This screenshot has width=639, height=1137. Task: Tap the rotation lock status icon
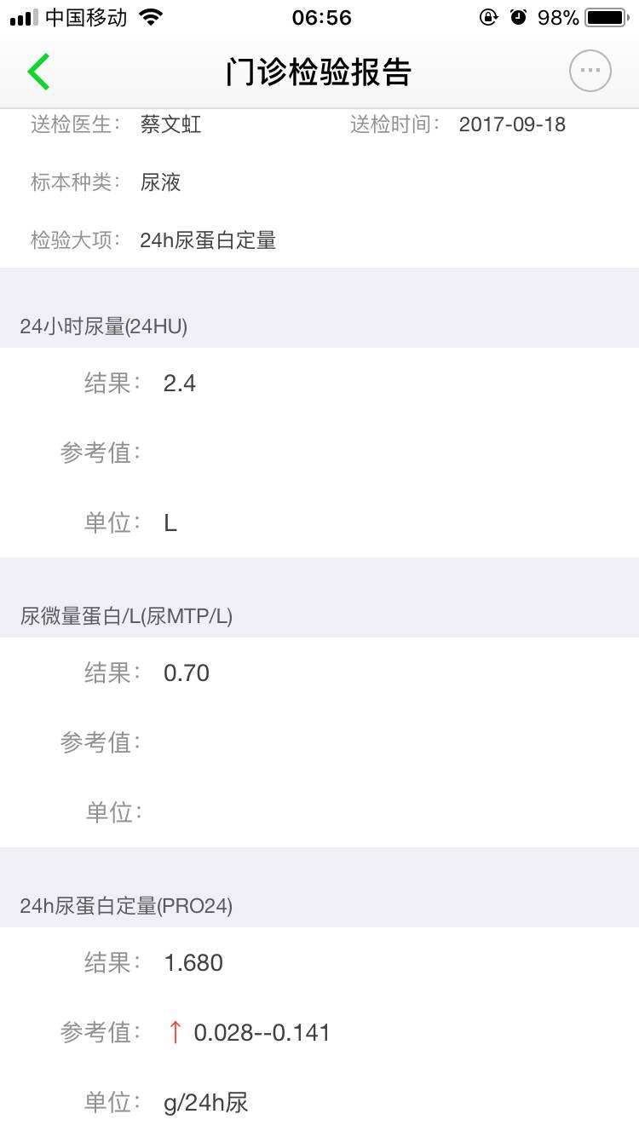click(x=488, y=17)
